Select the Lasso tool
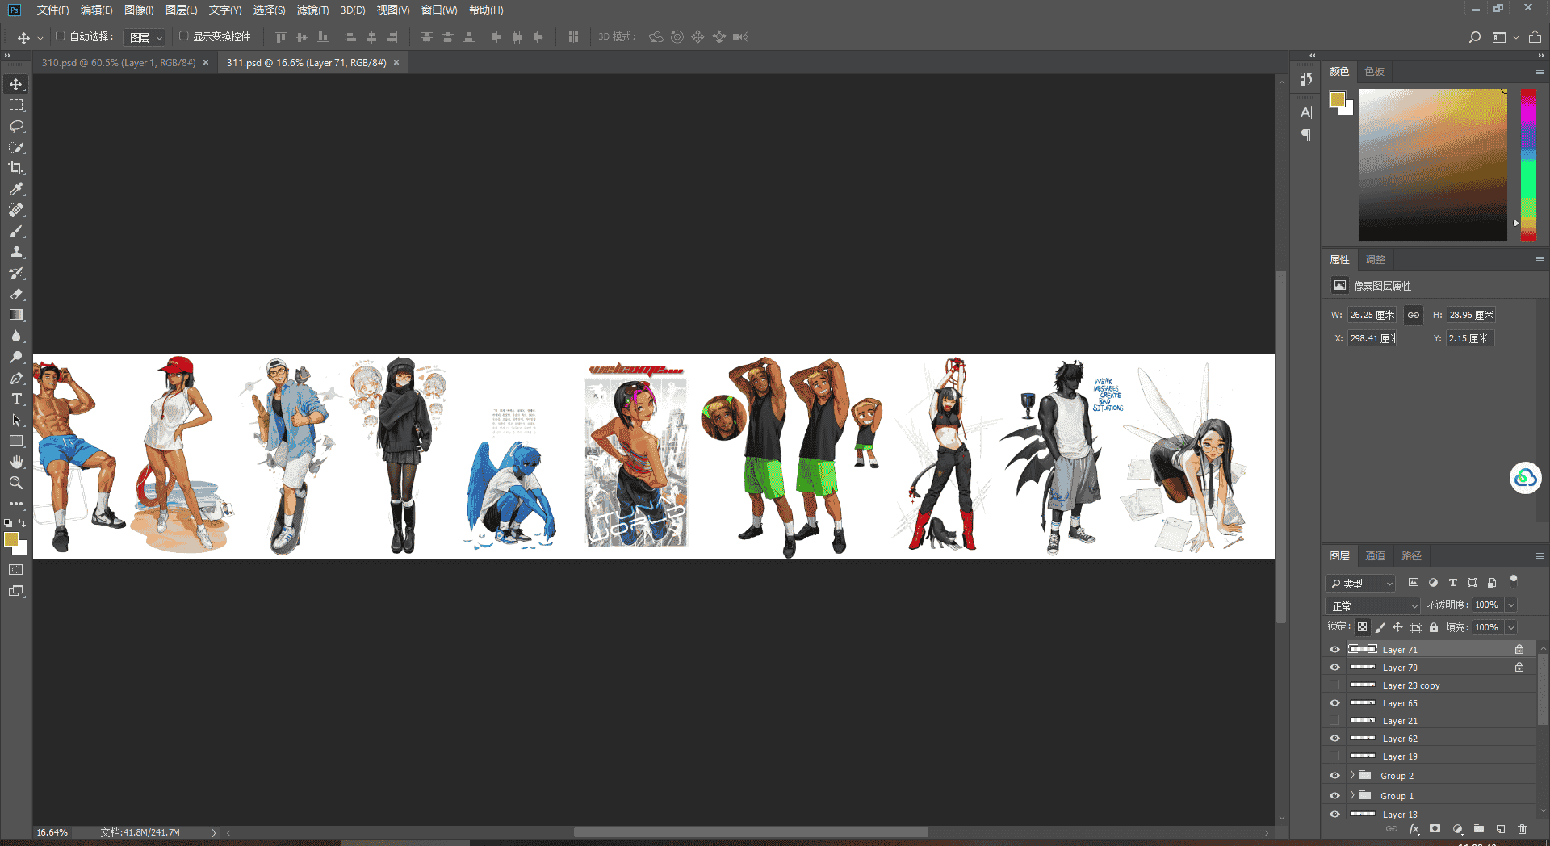1550x846 pixels. pyautogui.click(x=16, y=126)
